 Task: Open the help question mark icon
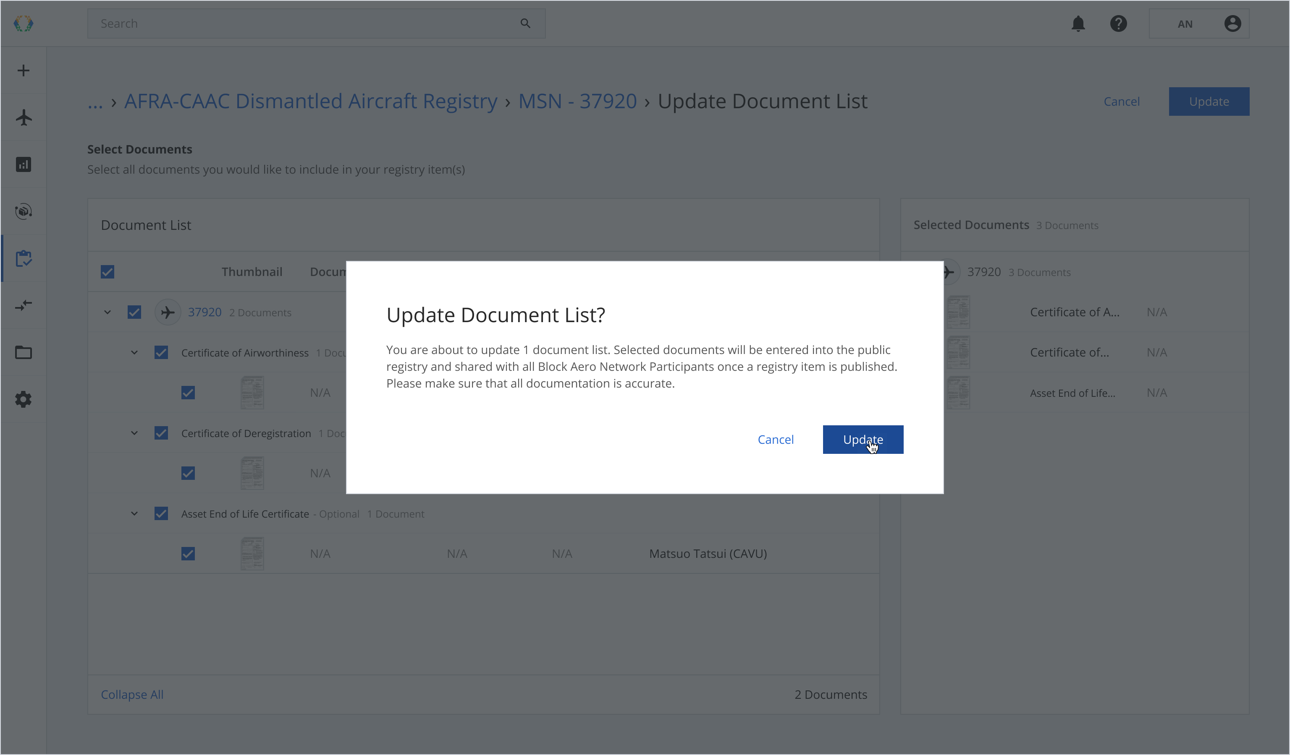(1119, 23)
